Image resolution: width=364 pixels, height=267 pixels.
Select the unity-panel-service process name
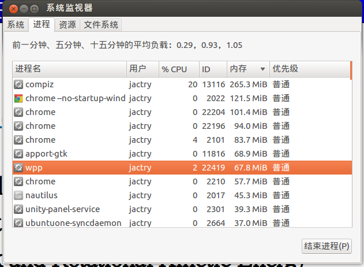tap(63, 209)
